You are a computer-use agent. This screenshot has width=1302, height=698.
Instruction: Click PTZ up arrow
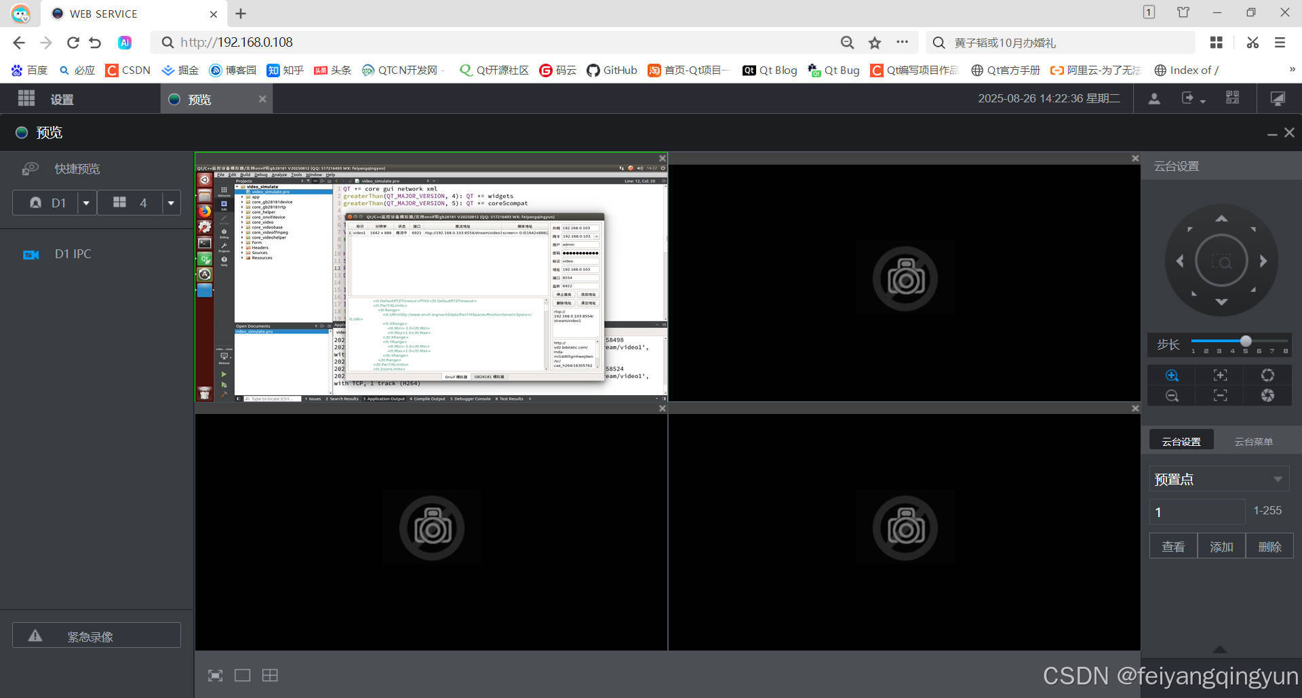(1221, 218)
